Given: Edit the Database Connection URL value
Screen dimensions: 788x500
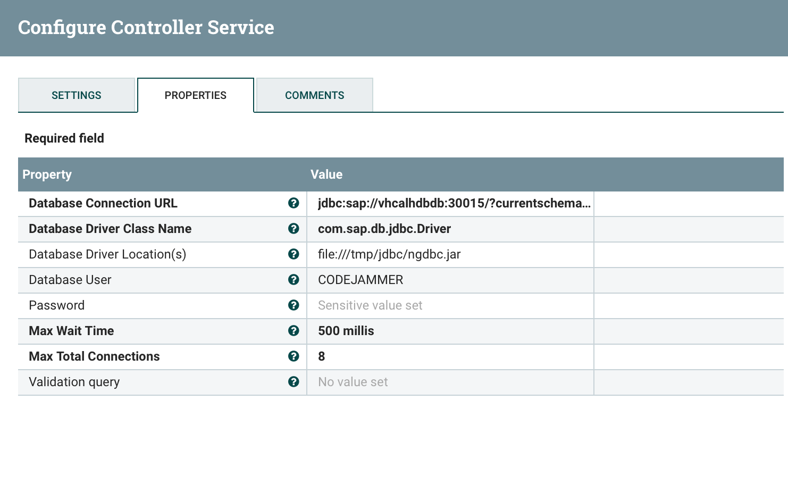Looking at the screenshot, I should pos(450,203).
